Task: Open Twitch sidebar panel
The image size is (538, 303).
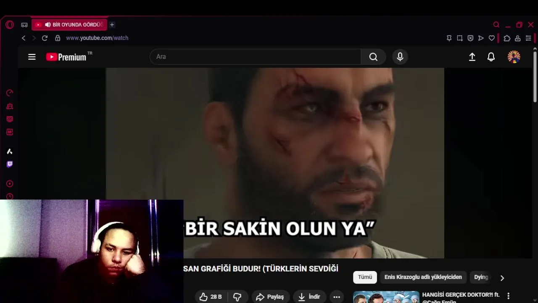Action: [10, 165]
